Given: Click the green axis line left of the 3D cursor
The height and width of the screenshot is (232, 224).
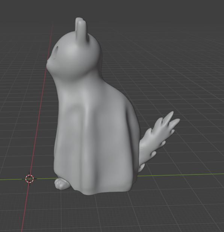Looking at the screenshot, I should [x=11, y=179].
